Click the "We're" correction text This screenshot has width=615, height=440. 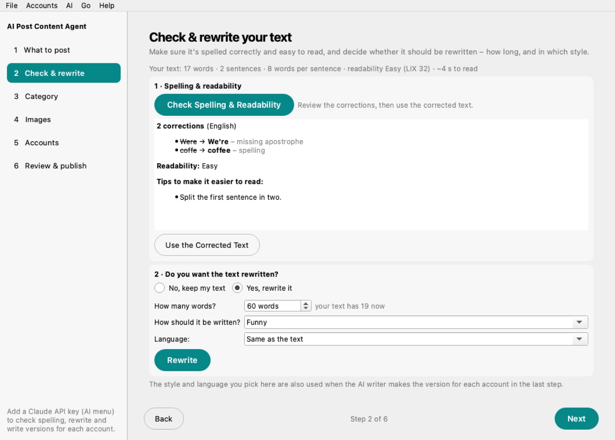click(x=218, y=142)
